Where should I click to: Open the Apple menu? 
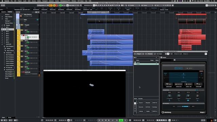pyautogui.click(x=2, y=1)
